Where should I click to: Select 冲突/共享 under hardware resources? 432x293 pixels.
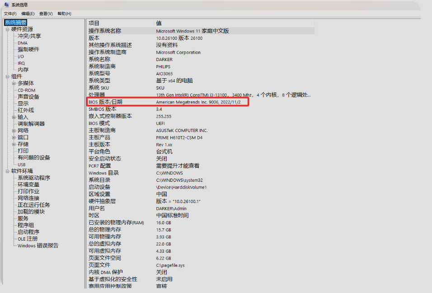[x=29, y=36]
